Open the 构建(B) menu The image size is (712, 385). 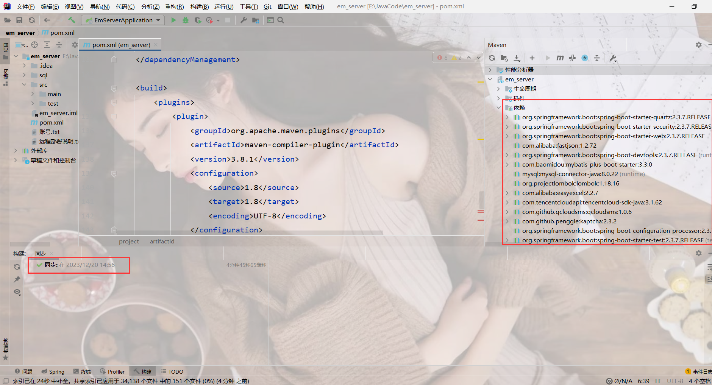(200, 6)
